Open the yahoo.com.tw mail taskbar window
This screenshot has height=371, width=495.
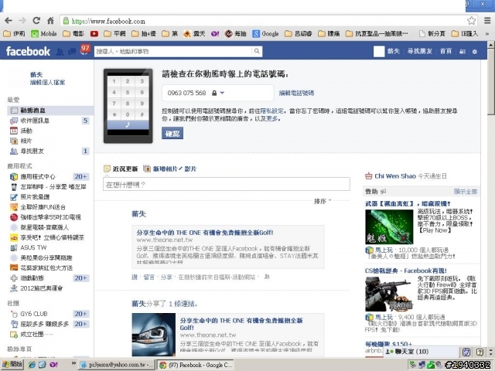pyautogui.click(x=116, y=365)
